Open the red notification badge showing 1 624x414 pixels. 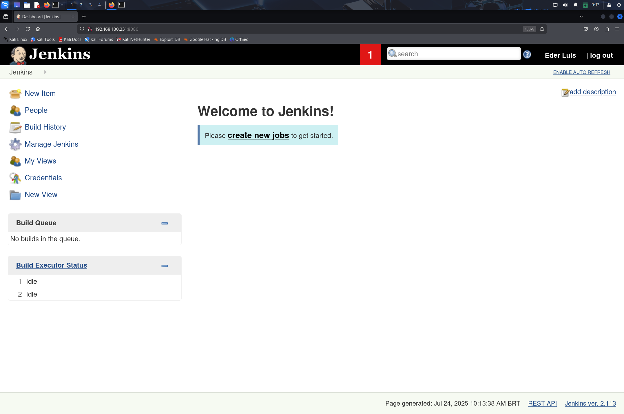pyautogui.click(x=370, y=55)
